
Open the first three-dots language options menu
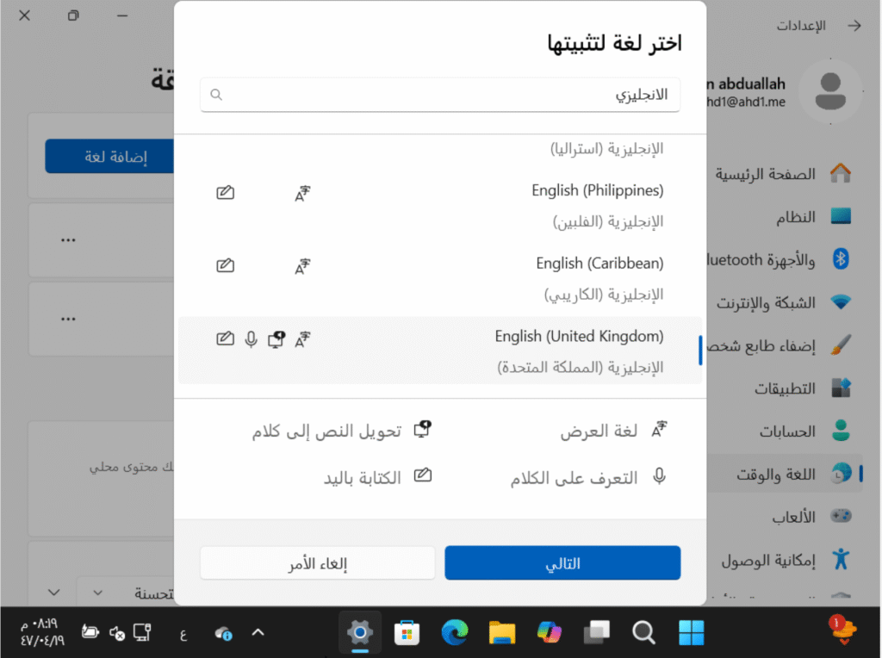coord(68,240)
